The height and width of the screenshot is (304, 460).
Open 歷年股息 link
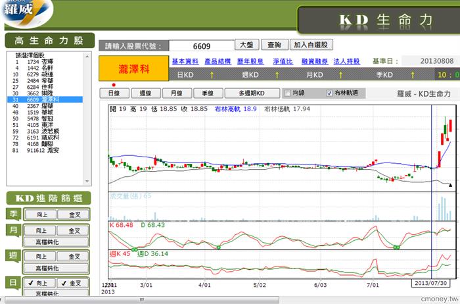point(250,61)
